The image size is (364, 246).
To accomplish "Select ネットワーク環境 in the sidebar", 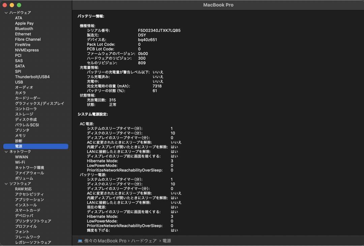I will pos(29,167).
